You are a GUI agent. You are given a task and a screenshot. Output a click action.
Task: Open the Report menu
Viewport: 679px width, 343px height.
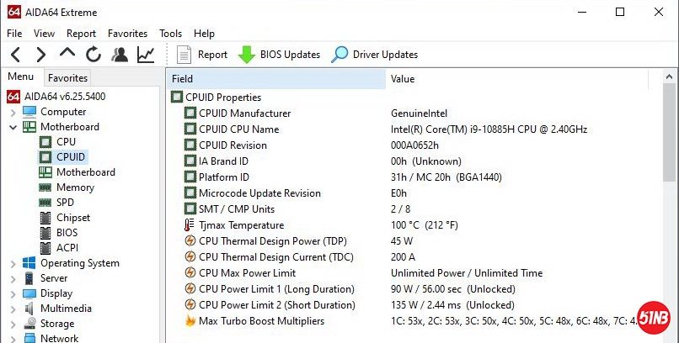81,34
